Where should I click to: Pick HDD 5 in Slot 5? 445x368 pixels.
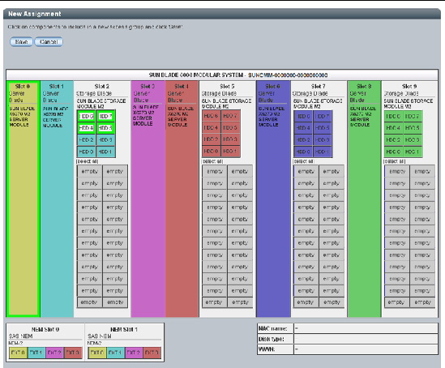pos(230,128)
